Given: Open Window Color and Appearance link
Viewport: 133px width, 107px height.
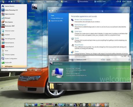Looking at the screenshot, I should [83, 20].
